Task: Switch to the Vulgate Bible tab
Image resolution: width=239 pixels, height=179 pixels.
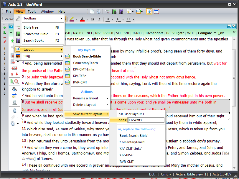Action: click(x=178, y=33)
